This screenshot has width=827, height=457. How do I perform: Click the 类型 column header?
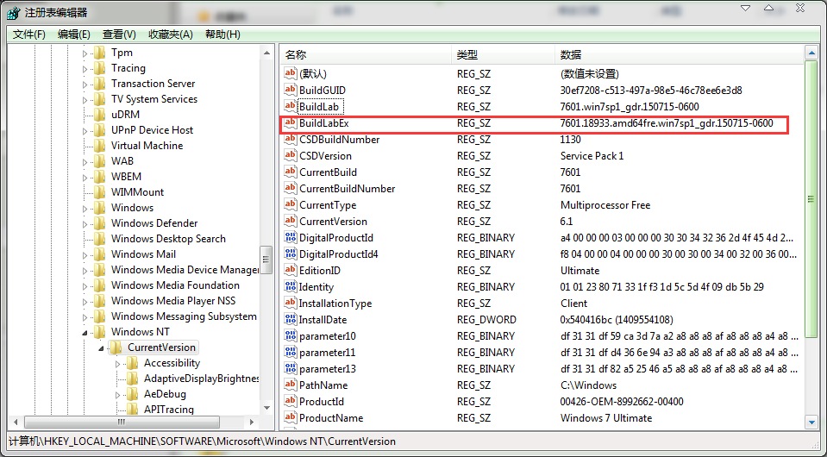tap(467, 54)
